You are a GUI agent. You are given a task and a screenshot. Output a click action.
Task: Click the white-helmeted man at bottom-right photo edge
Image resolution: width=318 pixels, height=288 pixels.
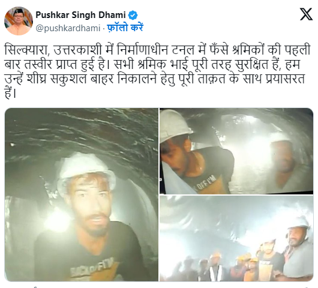coord(298,250)
